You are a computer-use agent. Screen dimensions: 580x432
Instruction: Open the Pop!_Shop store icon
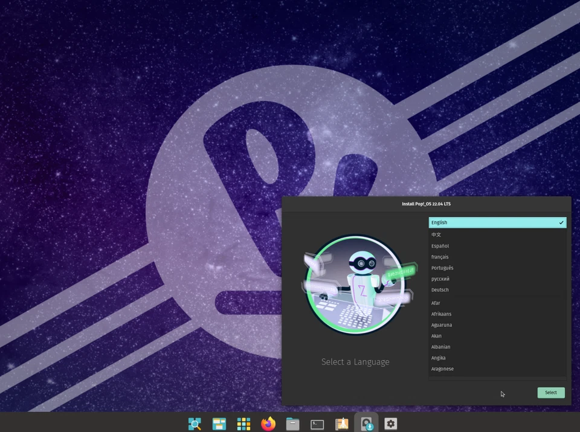point(341,424)
